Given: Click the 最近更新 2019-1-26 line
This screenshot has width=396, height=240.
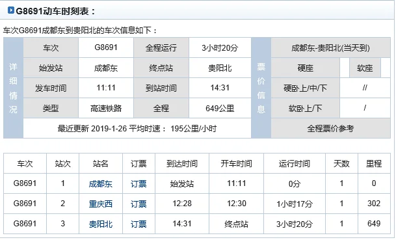Looking at the screenshot, I should (x=137, y=129).
